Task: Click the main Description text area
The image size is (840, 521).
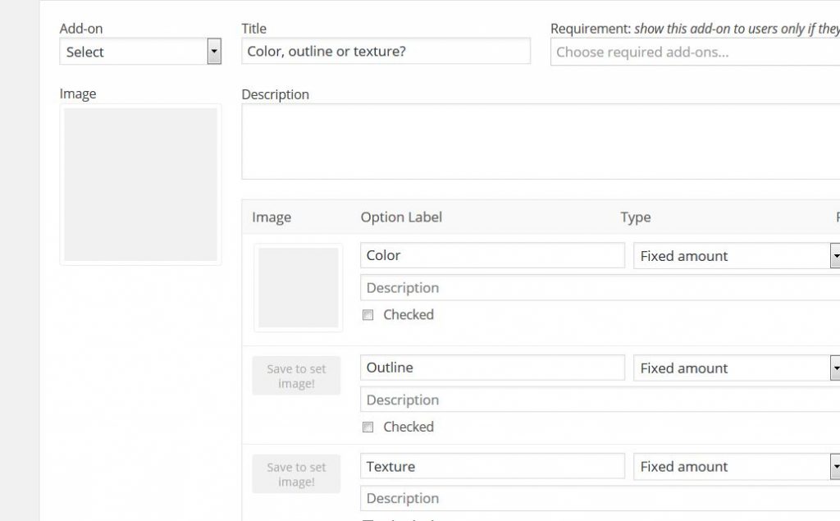Action: [x=540, y=141]
